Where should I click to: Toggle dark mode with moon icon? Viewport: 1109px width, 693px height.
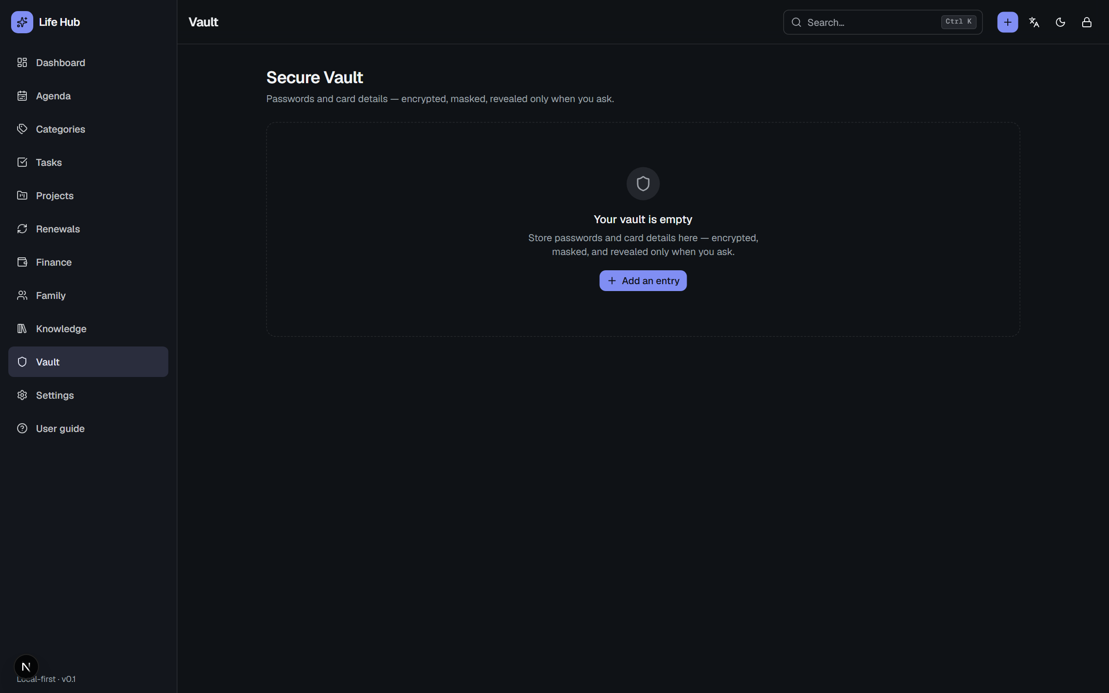1060,22
